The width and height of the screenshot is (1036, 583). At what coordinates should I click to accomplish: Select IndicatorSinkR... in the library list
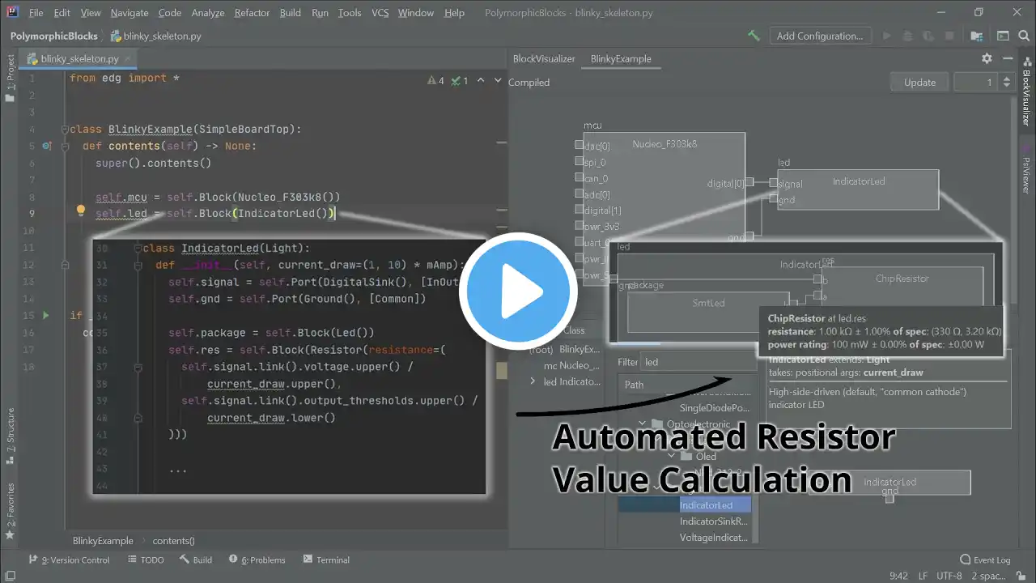[x=714, y=521]
